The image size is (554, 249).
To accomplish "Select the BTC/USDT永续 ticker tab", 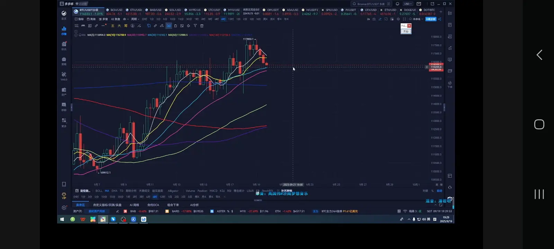I will [x=88, y=12].
